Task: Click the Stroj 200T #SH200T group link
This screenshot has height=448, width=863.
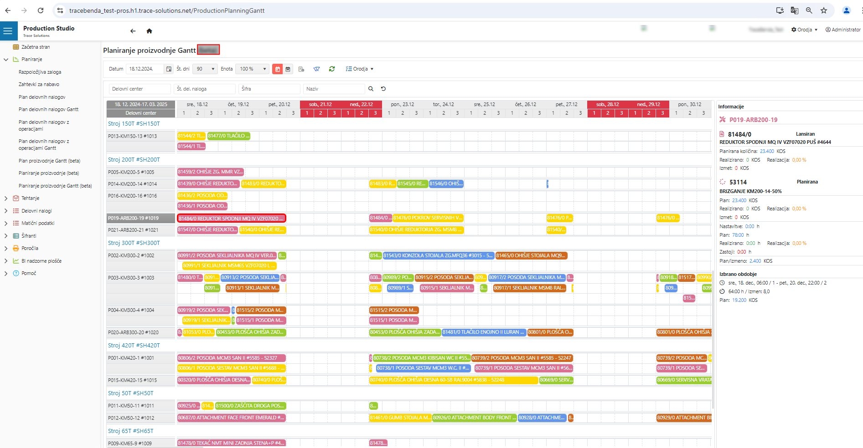Action: pyautogui.click(x=134, y=160)
